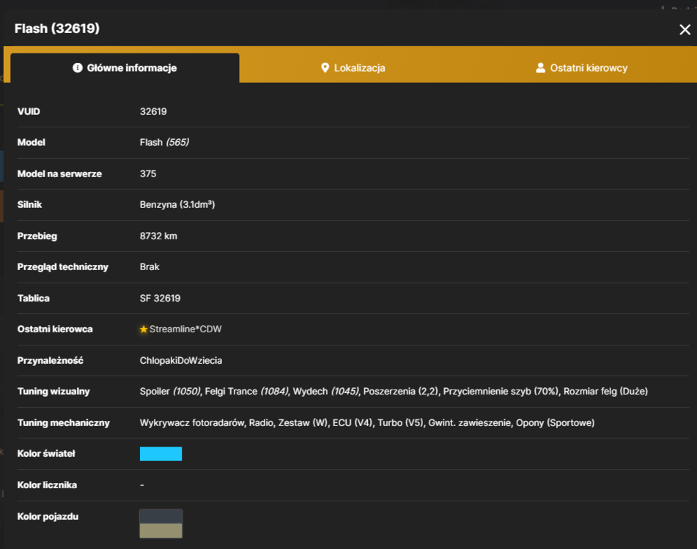Click the Przebieg row label
Screen dimensions: 697x549
coord(37,236)
